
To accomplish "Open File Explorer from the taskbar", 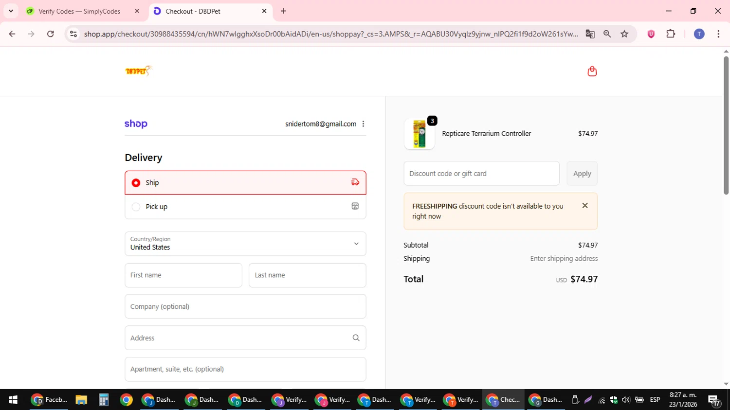I will click(x=81, y=400).
